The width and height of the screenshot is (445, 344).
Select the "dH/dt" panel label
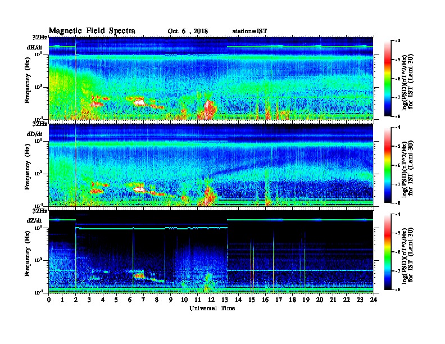tap(35, 48)
